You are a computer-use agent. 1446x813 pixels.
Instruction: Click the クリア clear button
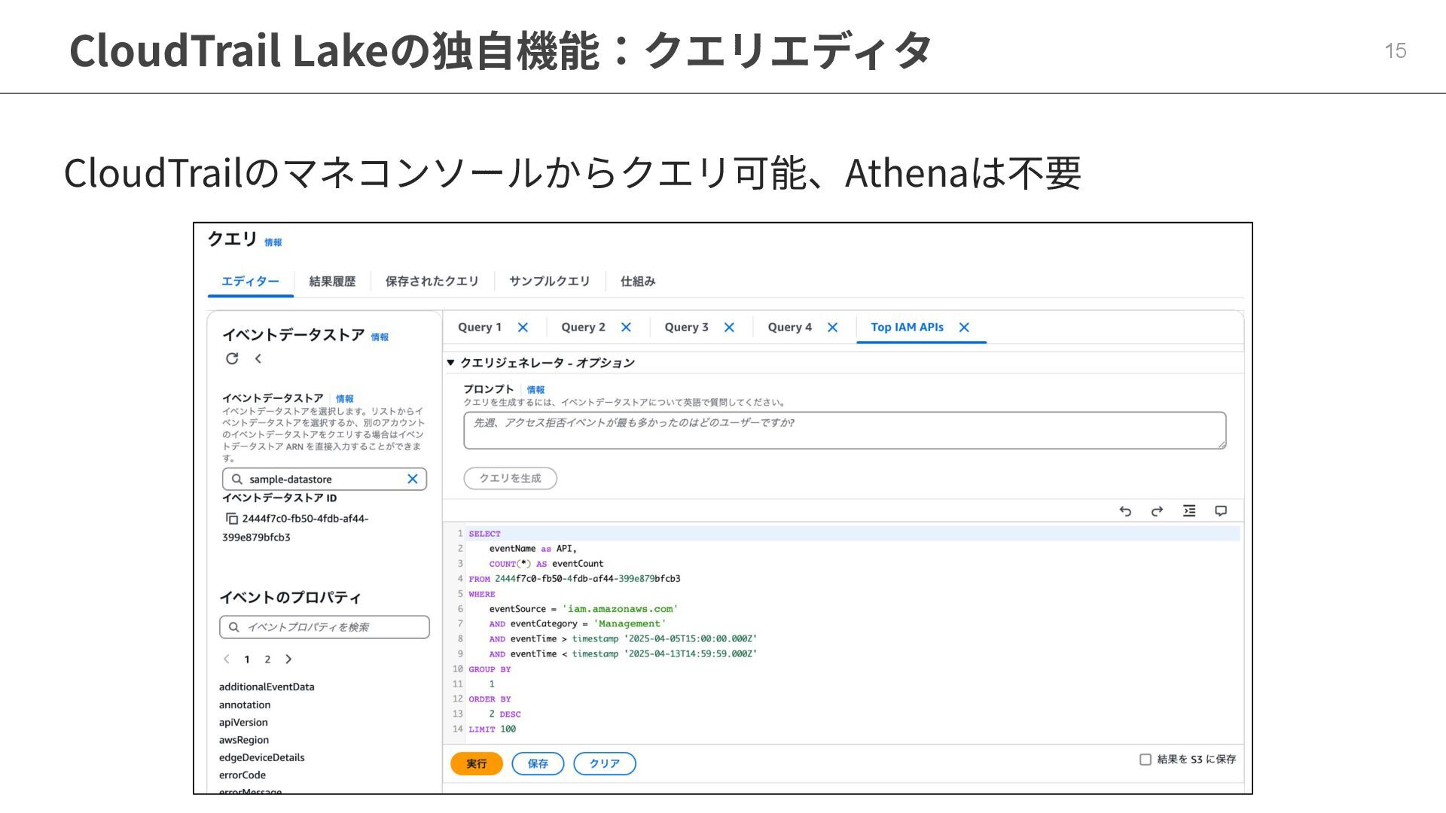tap(604, 763)
